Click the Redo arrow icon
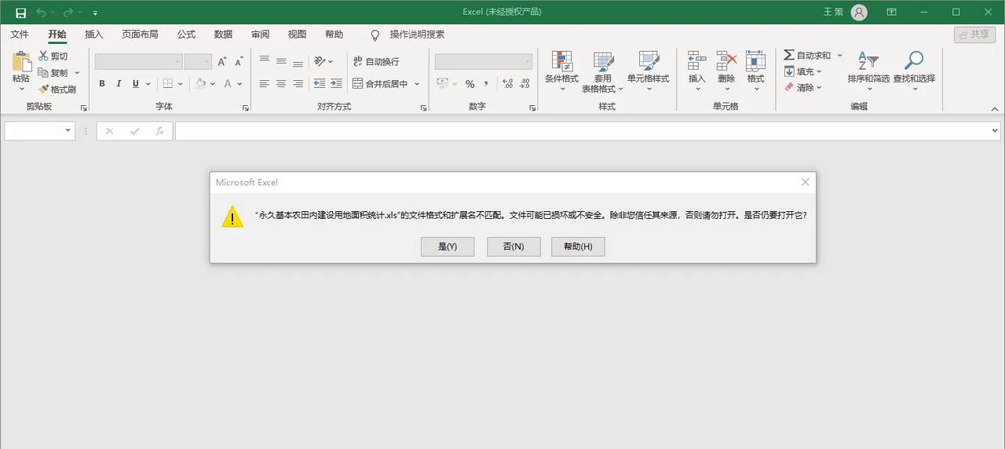The height and width of the screenshot is (449, 1005). point(68,13)
